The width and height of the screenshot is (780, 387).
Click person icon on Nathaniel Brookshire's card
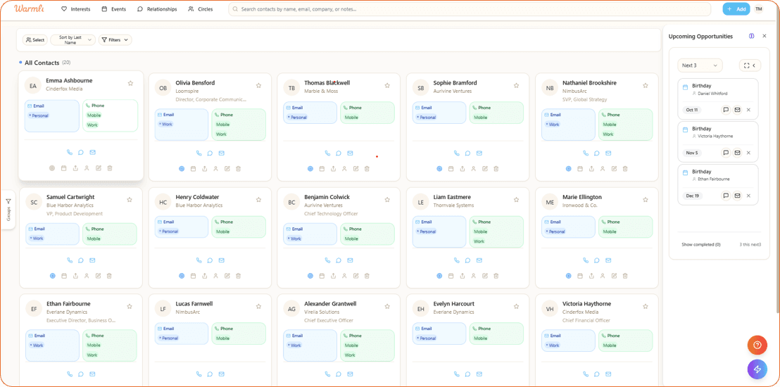pyautogui.click(x=603, y=169)
